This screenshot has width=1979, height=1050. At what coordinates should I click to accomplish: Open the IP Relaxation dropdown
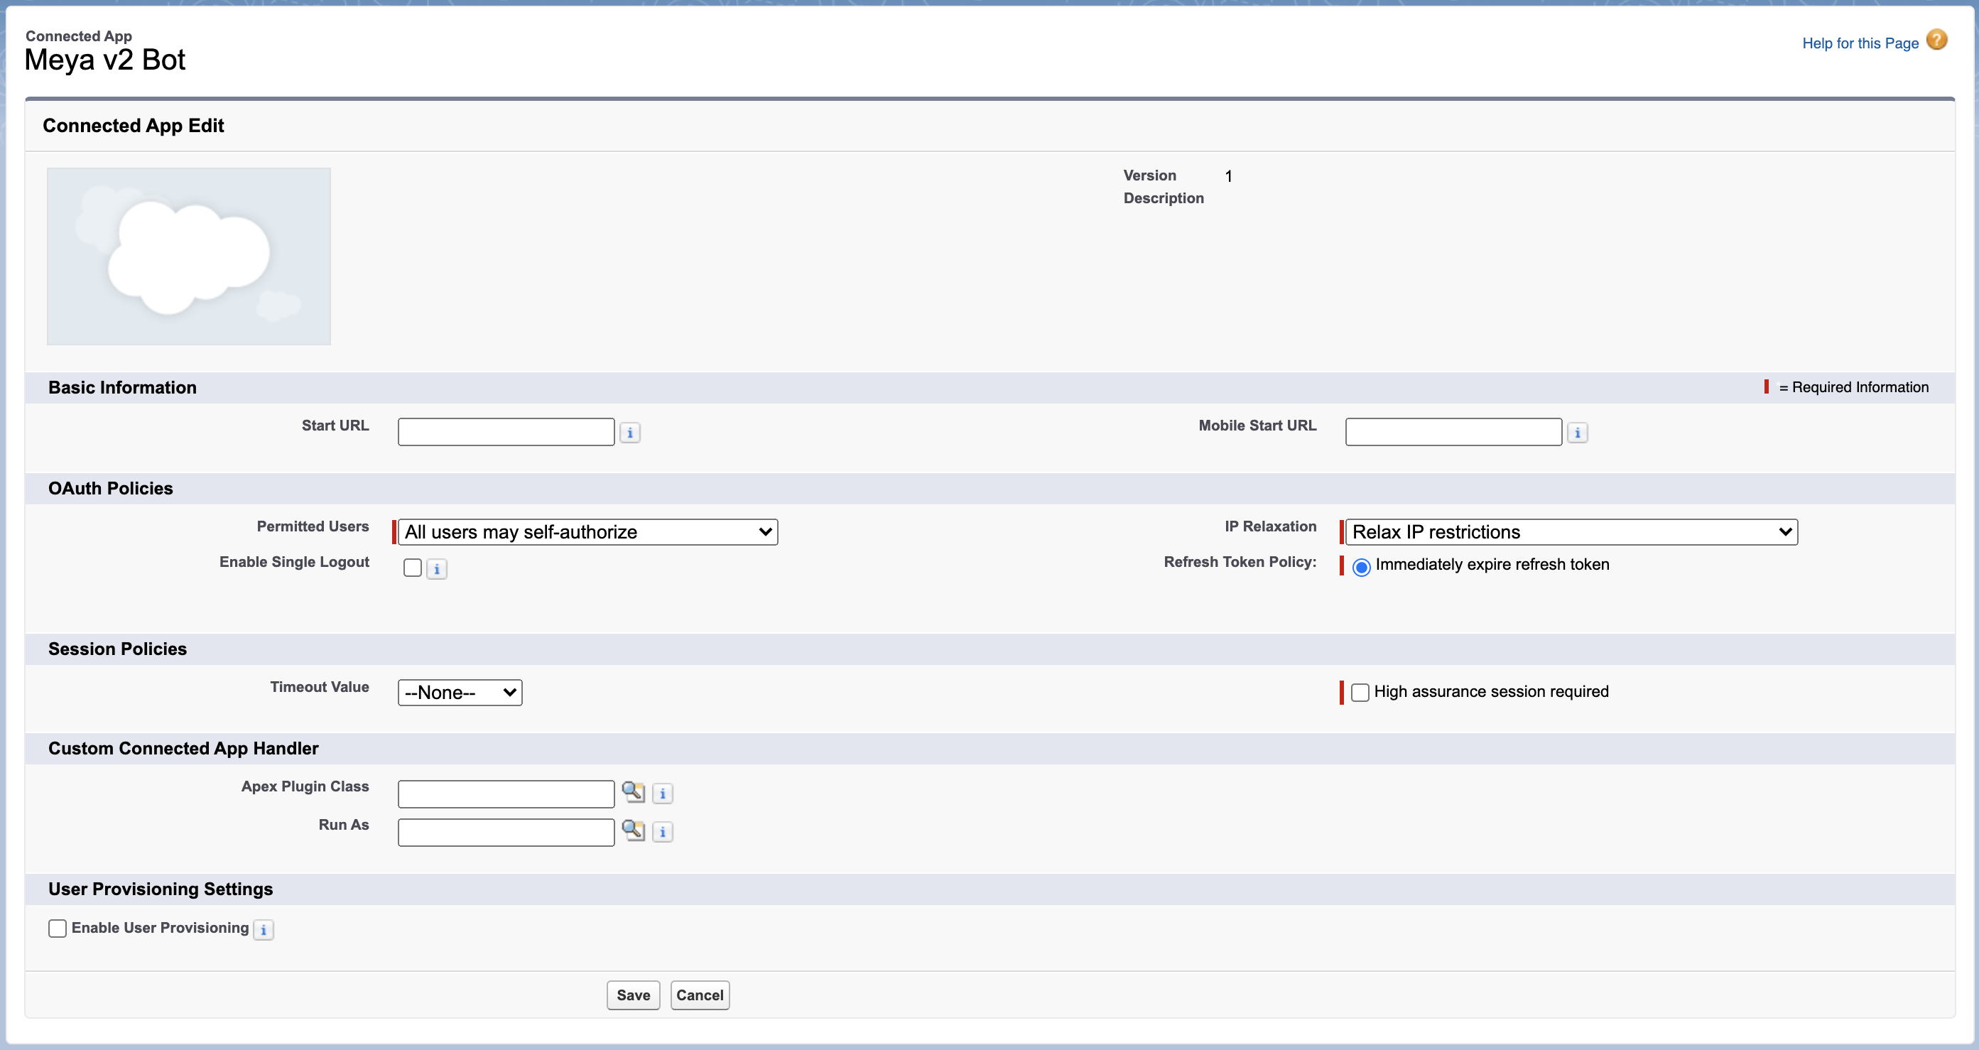(x=1571, y=531)
